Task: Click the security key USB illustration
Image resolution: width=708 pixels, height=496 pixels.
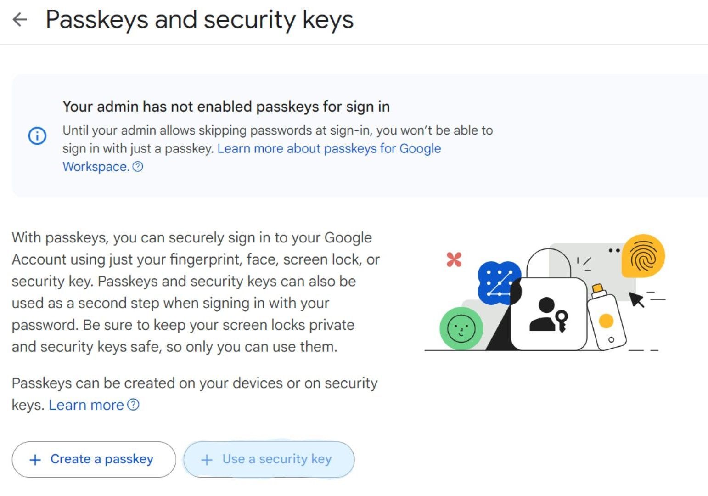Action: [x=606, y=317]
